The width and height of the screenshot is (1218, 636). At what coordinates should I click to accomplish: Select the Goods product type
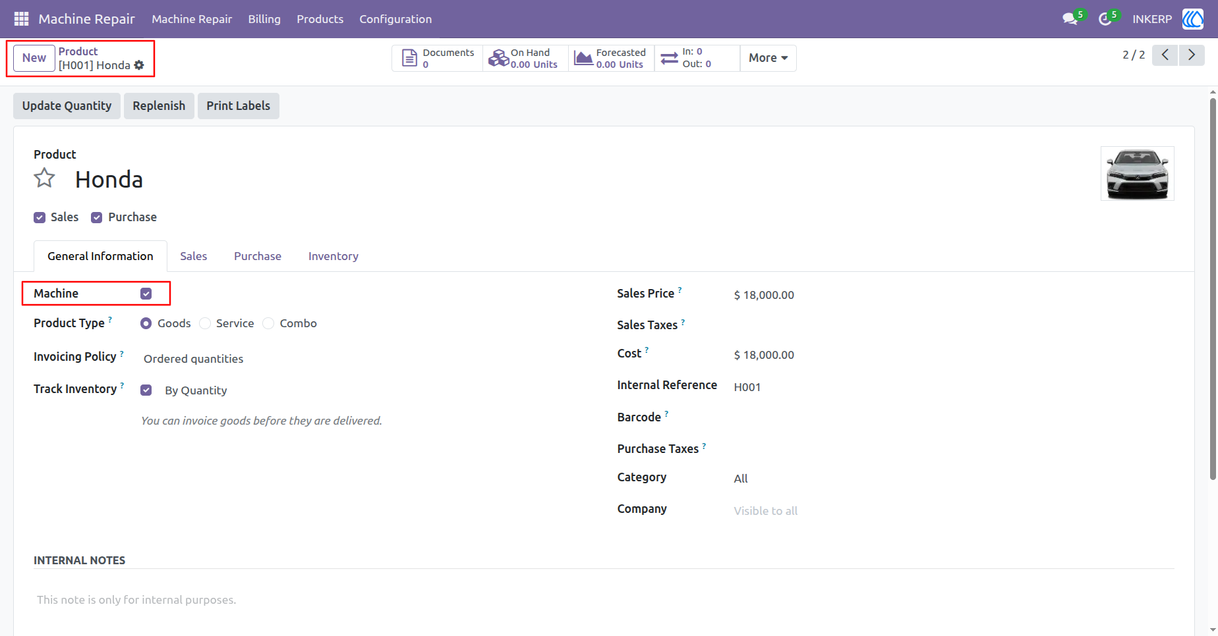click(x=146, y=323)
